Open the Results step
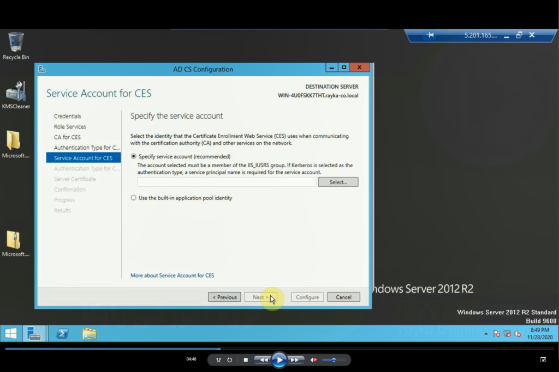The width and height of the screenshot is (559, 372). (x=62, y=210)
